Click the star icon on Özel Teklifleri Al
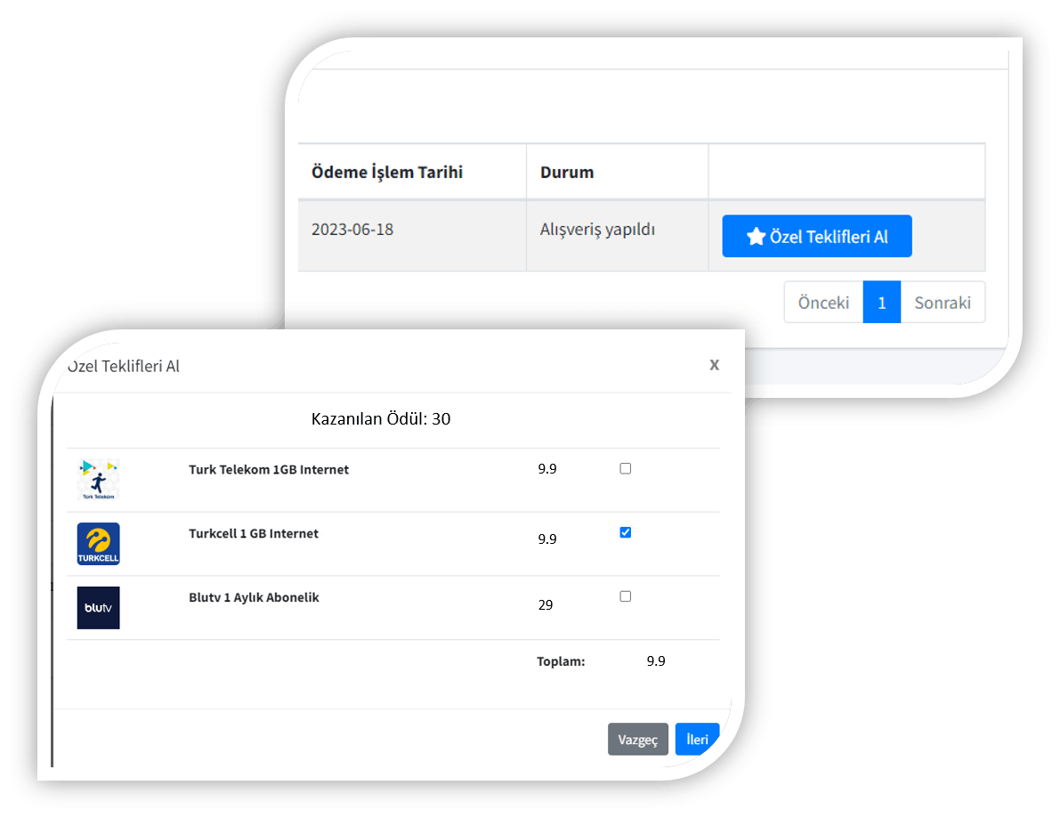This screenshot has width=1060, height=818. (x=756, y=237)
